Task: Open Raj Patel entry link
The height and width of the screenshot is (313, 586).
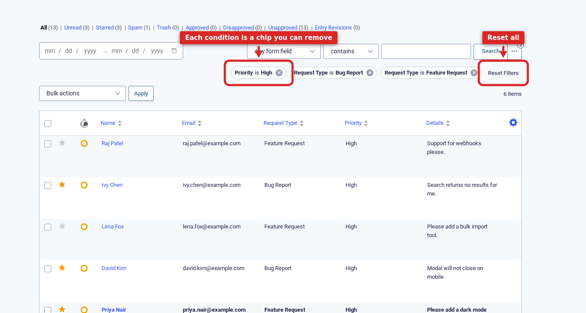Action: tap(112, 143)
